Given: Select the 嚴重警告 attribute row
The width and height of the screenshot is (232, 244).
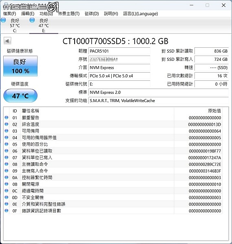Looking at the screenshot, I should click(113, 118).
